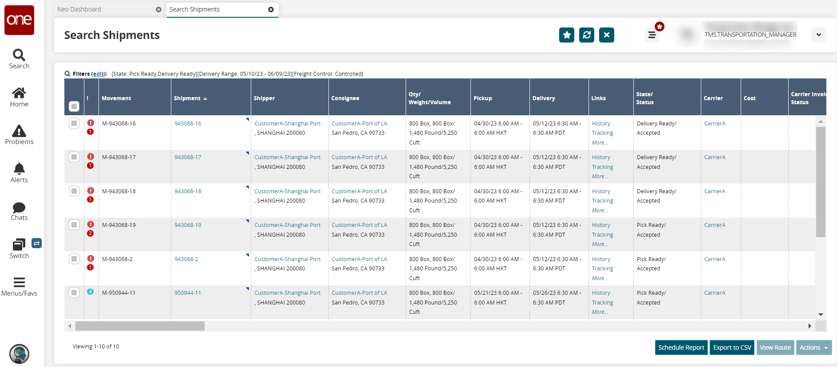Click Export to CSV button
This screenshot has width=837, height=367.
pos(732,347)
